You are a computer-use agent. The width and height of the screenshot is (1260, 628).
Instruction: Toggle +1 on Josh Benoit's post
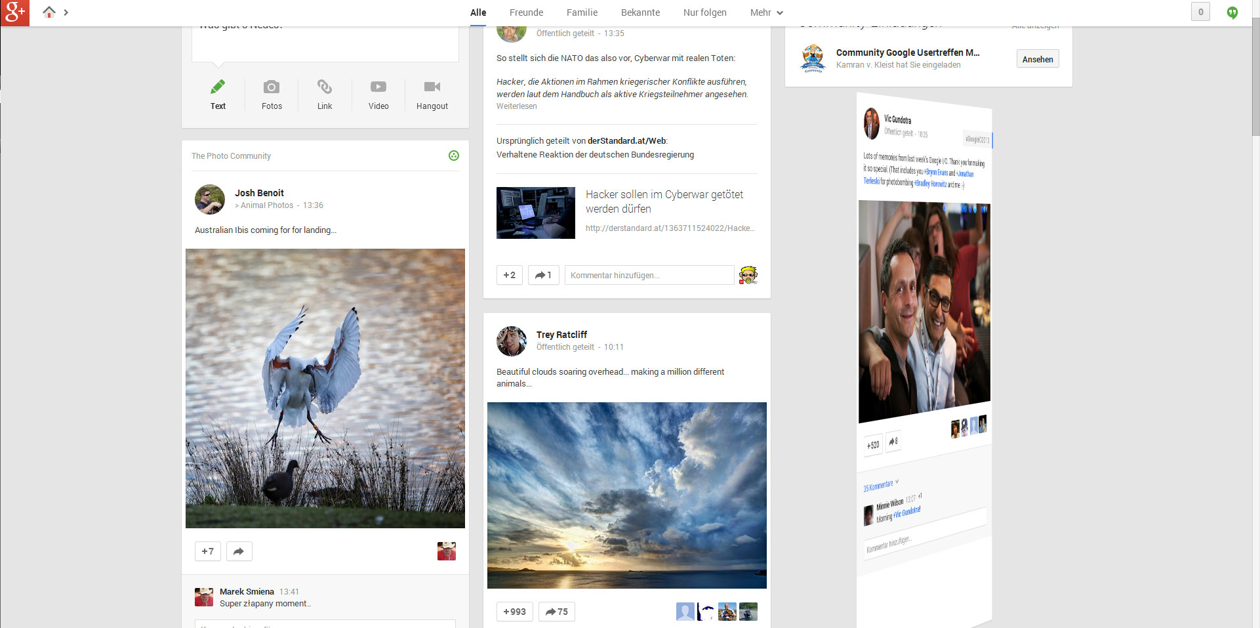(x=208, y=551)
